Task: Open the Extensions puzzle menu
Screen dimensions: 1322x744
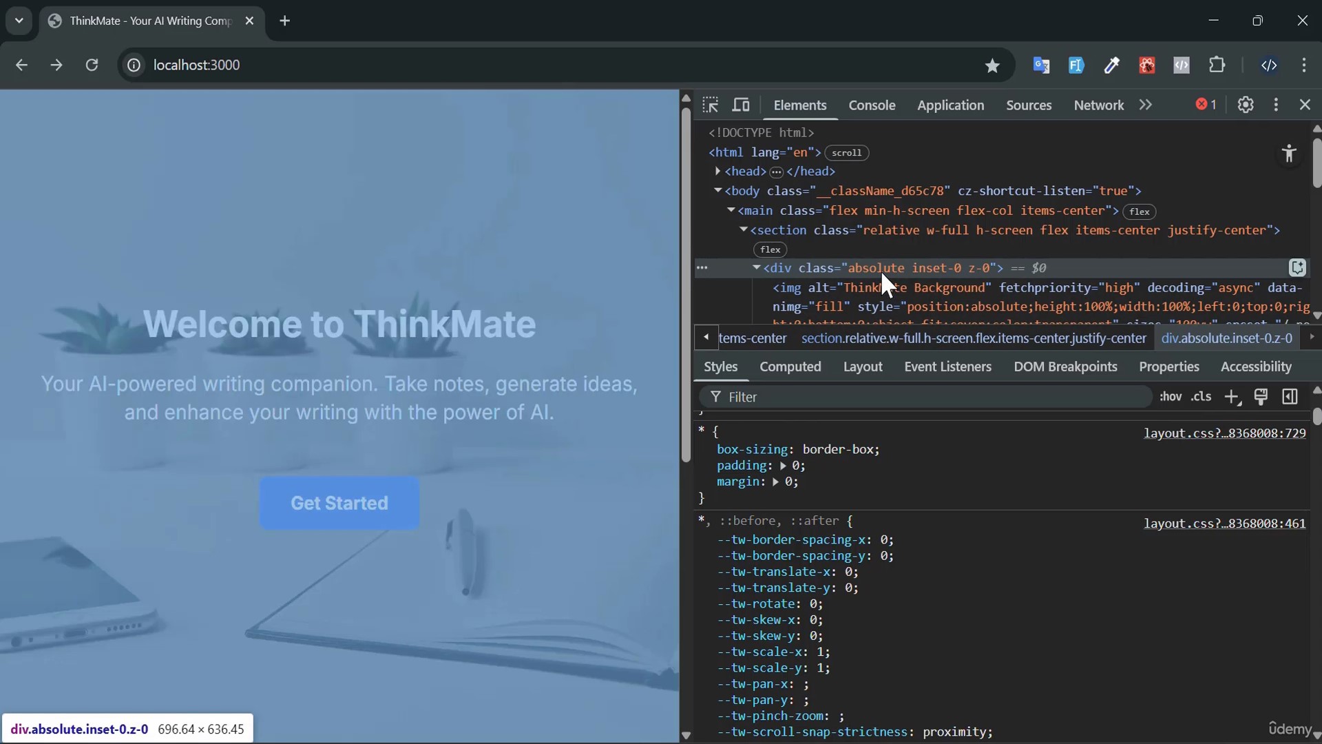Action: (1217, 65)
